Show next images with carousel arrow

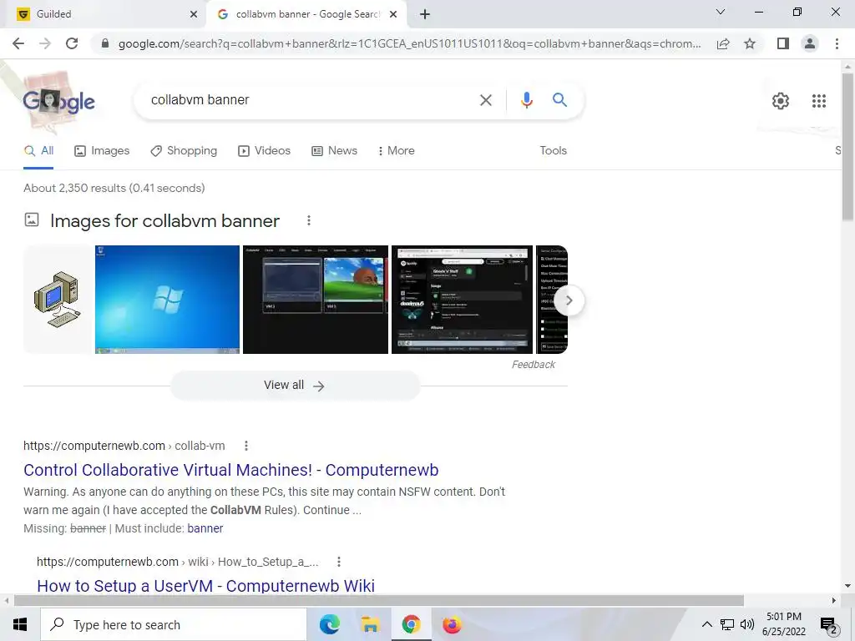pos(569,300)
